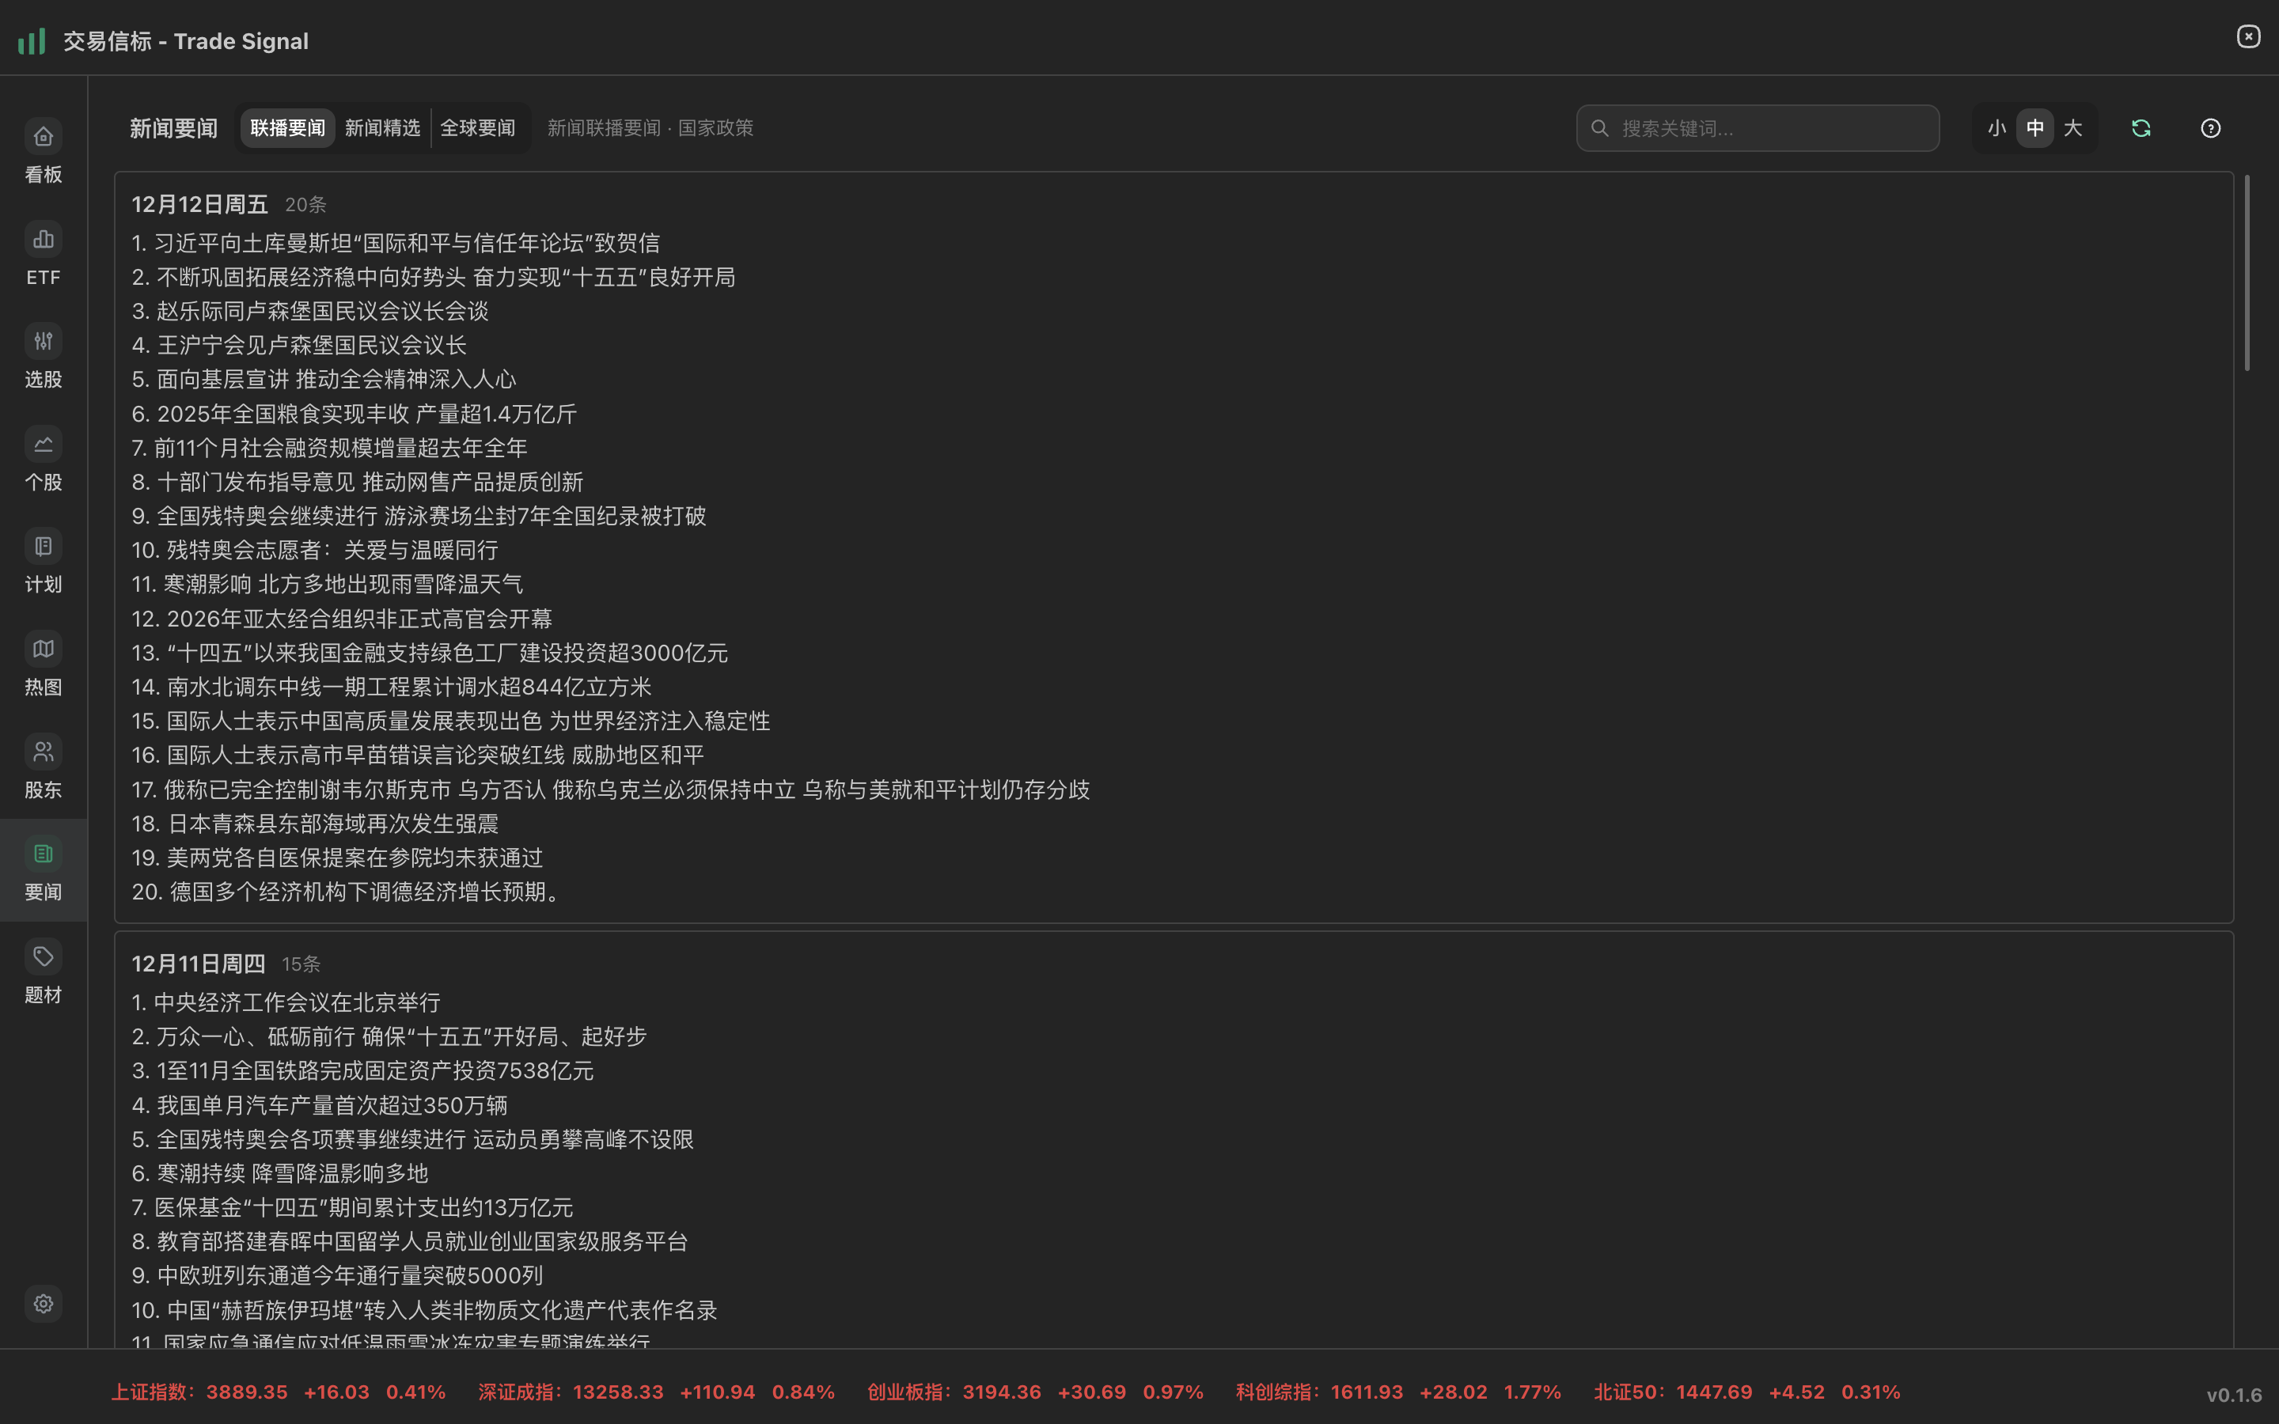Screen dimensions: 2279x1424
Task: Open the 股东 shareholders sidebar icon
Action: pos(44,752)
